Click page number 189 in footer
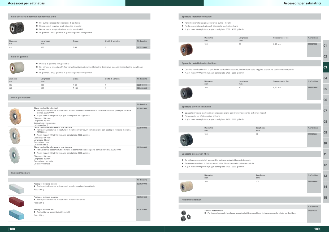This screenshot has width=329, height=232. click(x=318, y=229)
